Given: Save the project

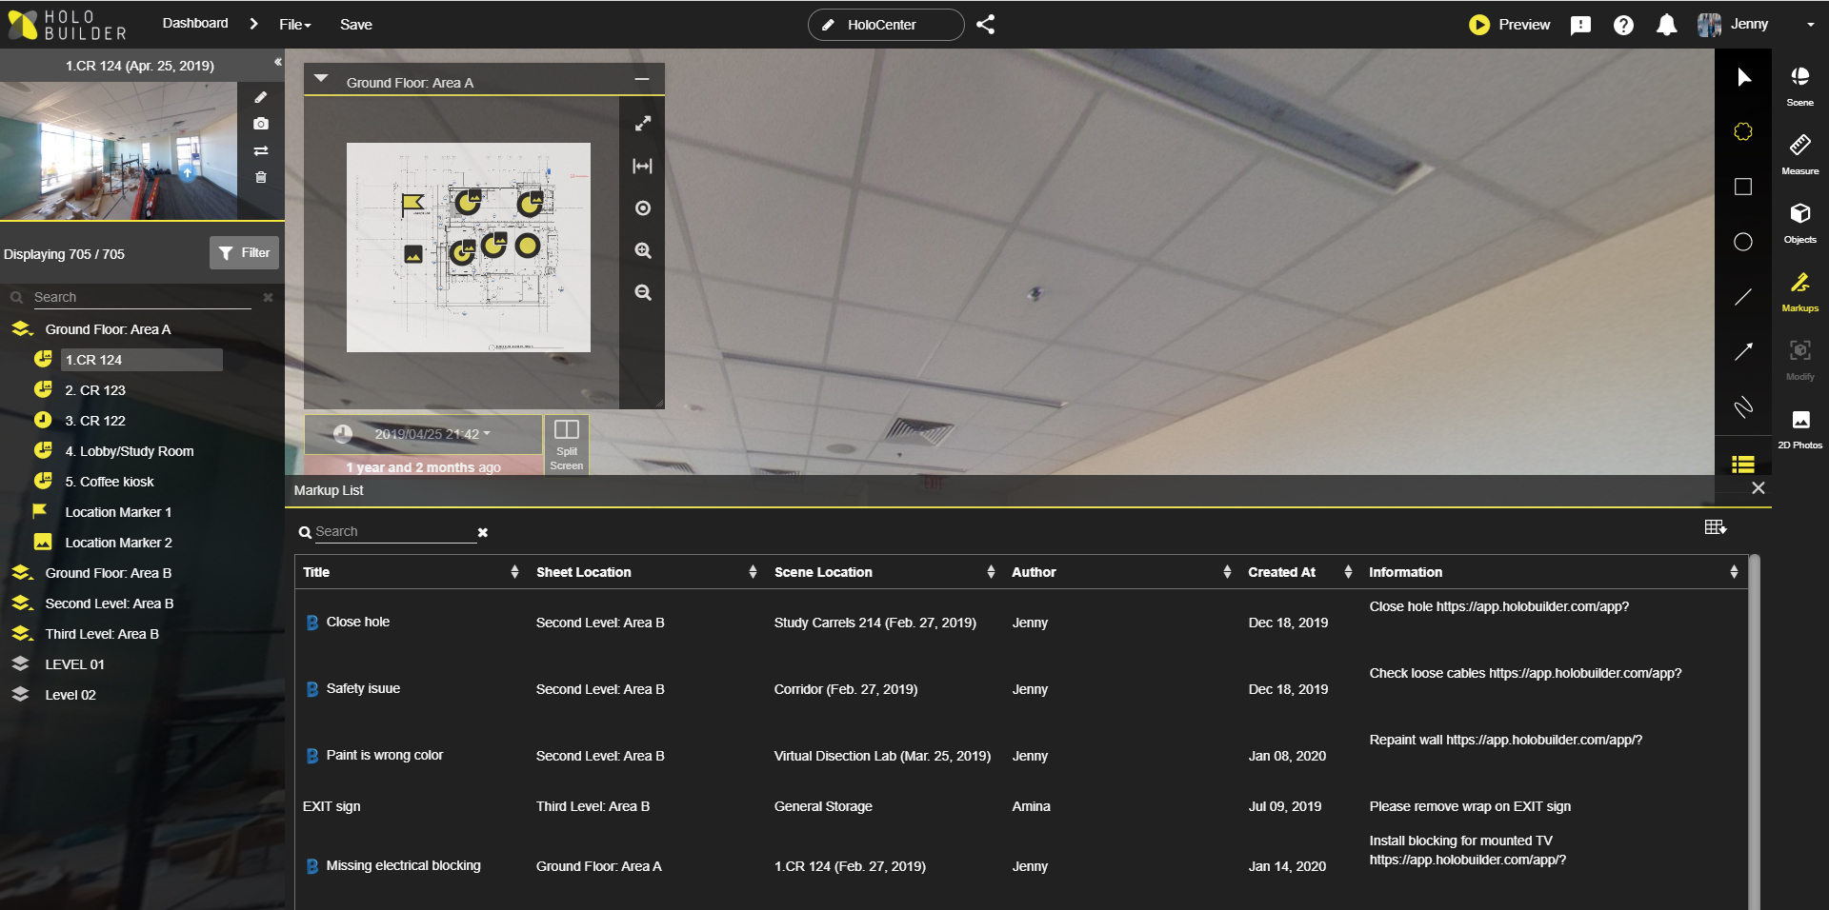Looking at the screenshot, I should [x=356, y=25].
